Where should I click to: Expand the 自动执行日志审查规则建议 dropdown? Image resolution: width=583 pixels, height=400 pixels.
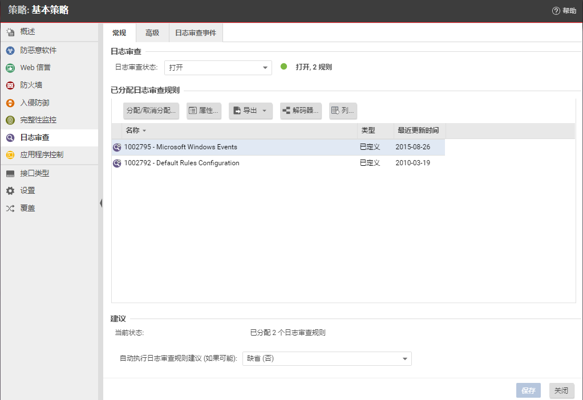[404, 359]
